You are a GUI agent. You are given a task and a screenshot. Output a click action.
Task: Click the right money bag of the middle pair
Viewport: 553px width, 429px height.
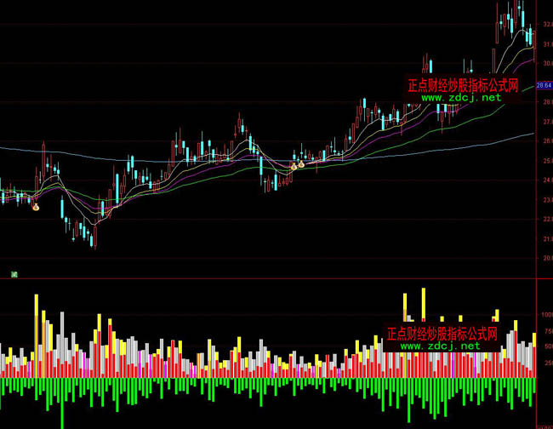pos(301,163)
